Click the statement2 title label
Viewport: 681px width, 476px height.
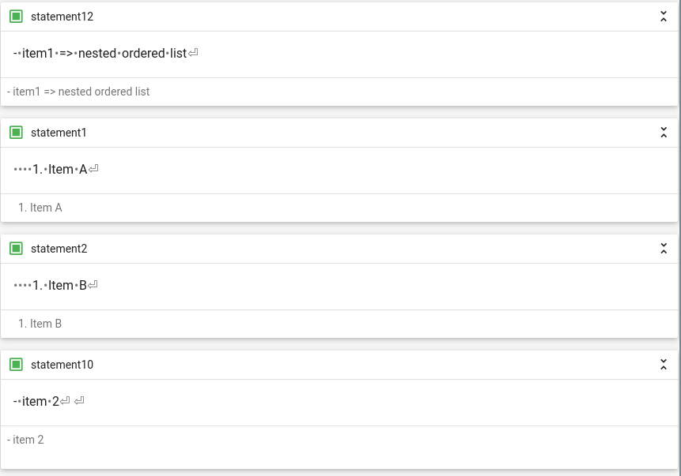click(x=59, y=249)
